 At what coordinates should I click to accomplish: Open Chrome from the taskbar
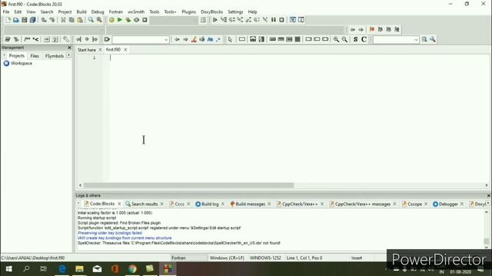coord(132,269)
